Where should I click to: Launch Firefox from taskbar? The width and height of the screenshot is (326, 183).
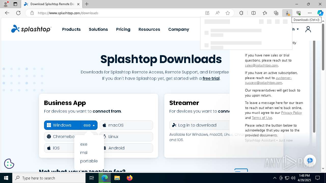pyautogui.click(x=129, y=178)
